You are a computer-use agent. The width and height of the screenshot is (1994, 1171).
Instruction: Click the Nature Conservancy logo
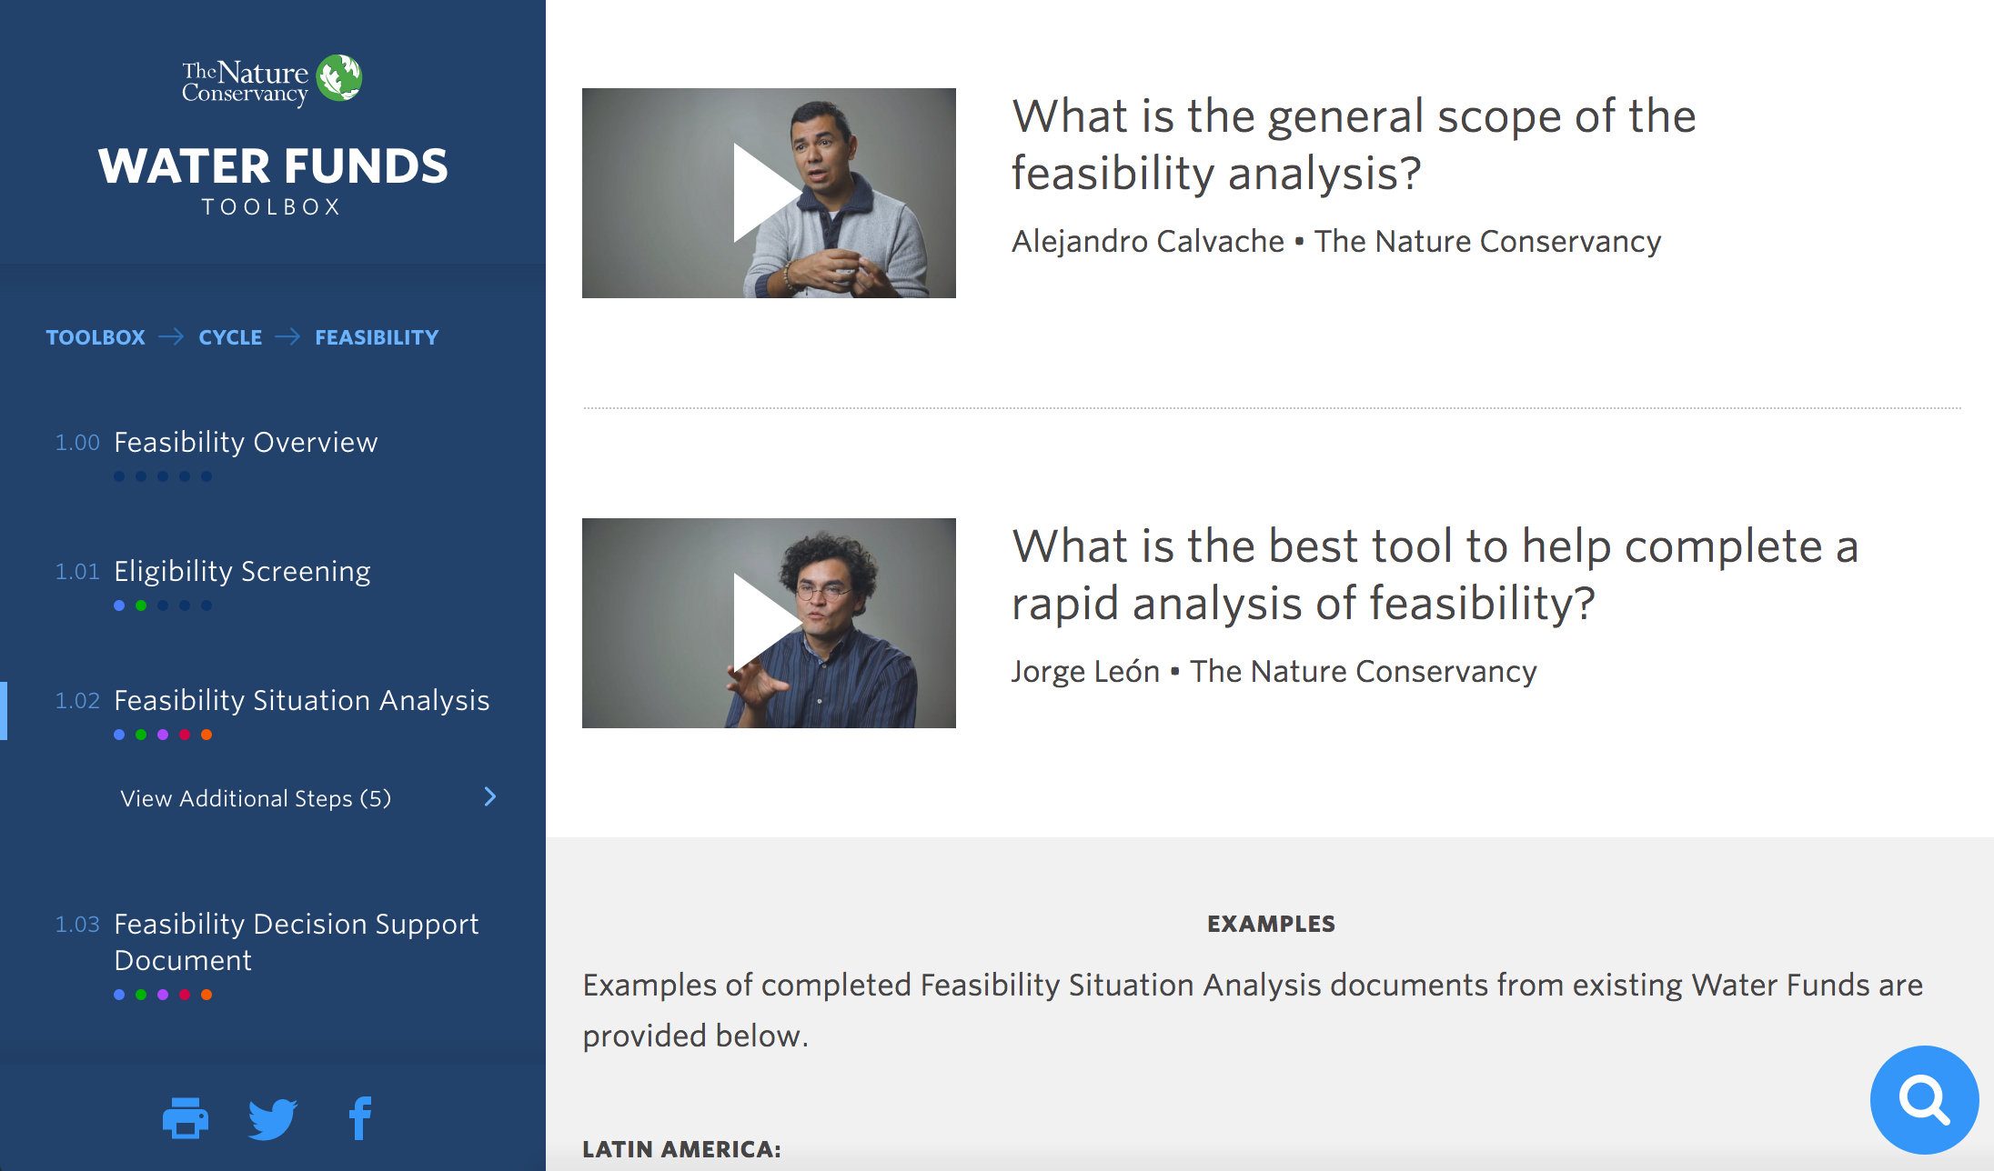[x=272, y=80]
